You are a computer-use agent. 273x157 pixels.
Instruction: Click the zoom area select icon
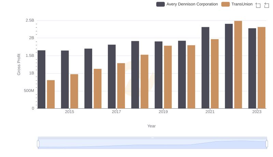tap(258, 5)
